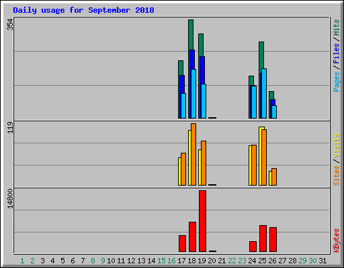Click day 10 on the x-axis
Viewport: 344px width, 268px height.
coord(111,261)
